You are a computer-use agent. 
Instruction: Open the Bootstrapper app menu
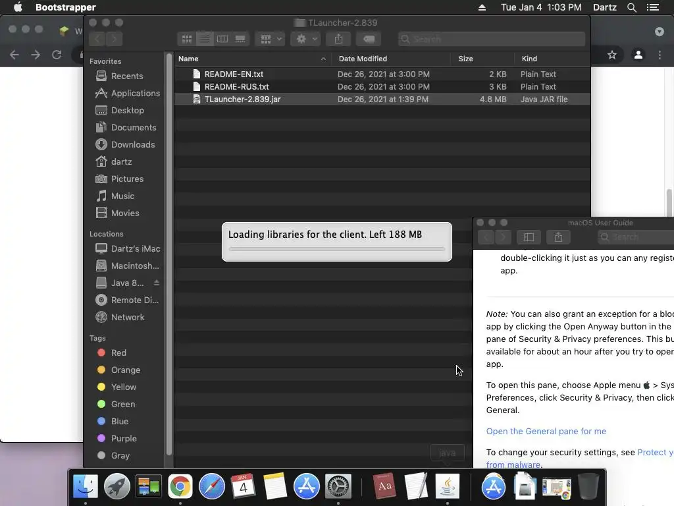(65, 7)
